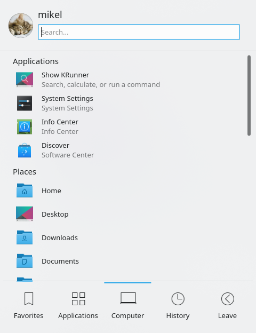Click the Favorites bookmark icon
Viewport: 256px width, 333px height.
[x=29, y=299]
